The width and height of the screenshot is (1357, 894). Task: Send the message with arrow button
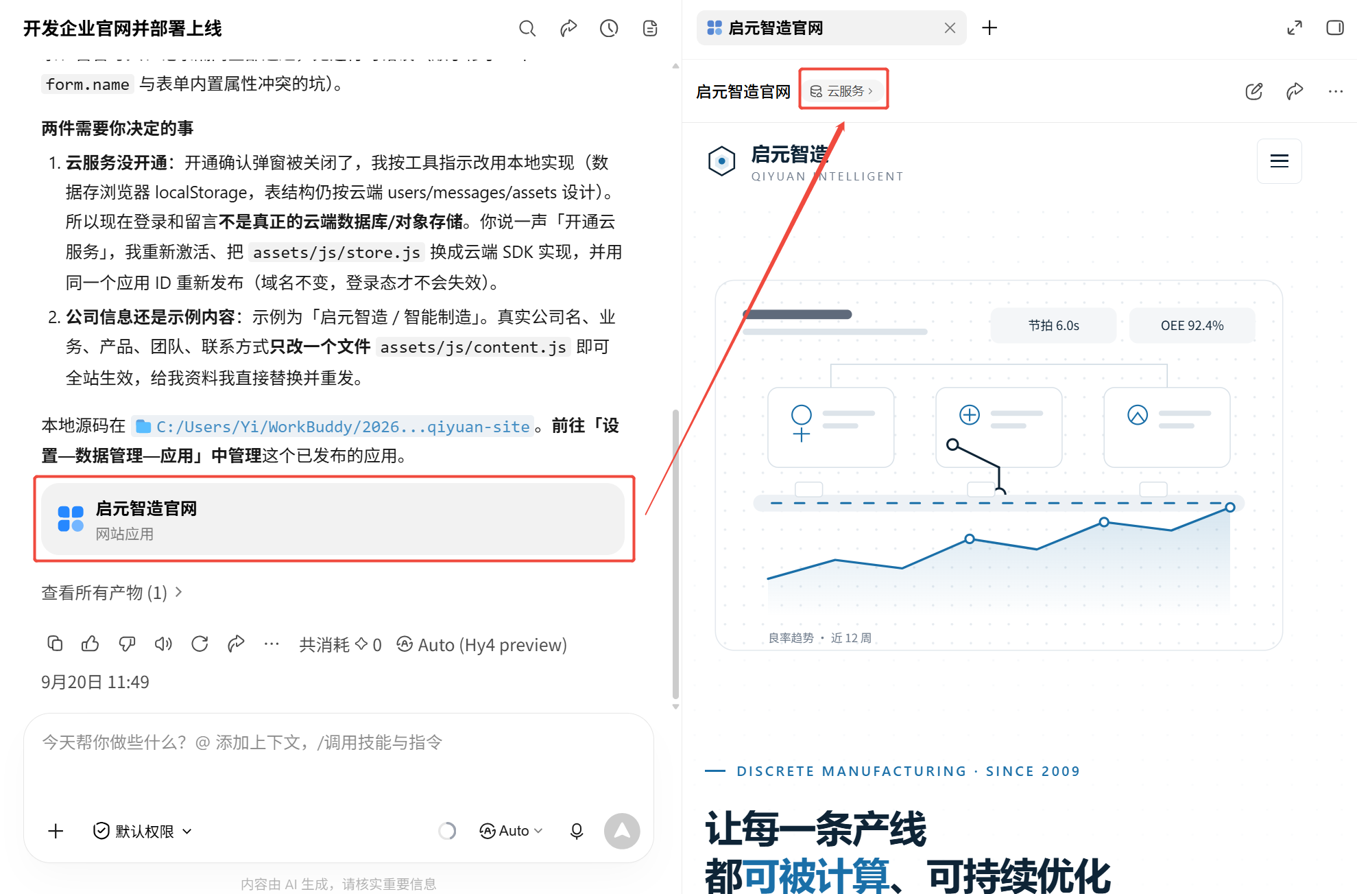[622, 831]
